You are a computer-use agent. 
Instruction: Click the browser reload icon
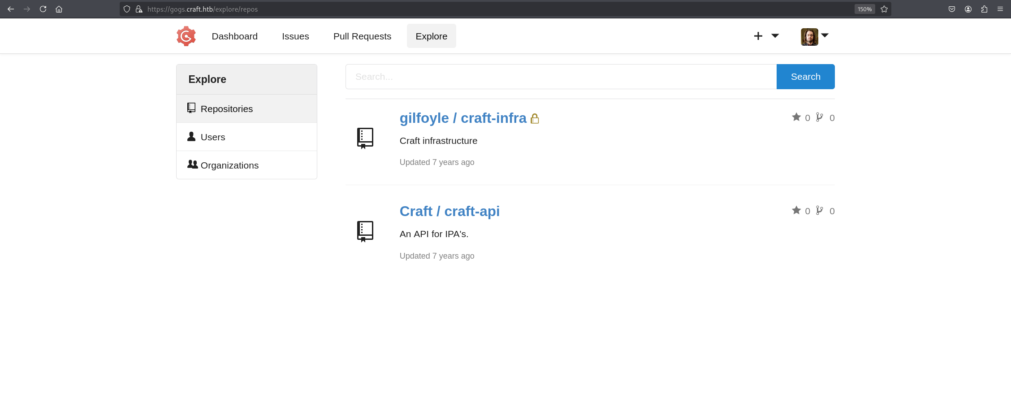pyautogui.click(x=43, y=9)
